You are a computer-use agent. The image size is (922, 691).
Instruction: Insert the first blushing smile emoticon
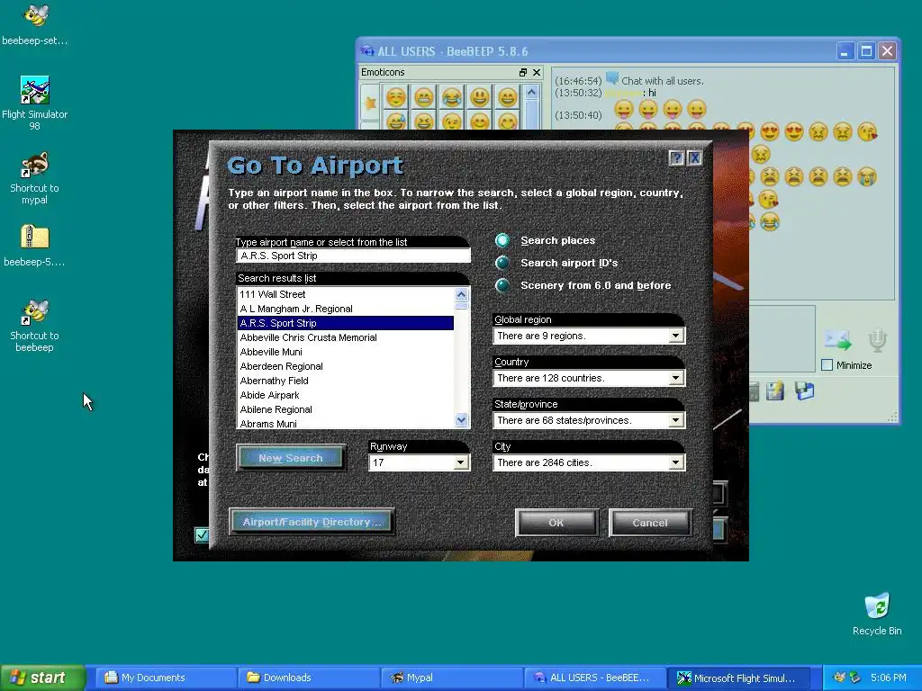[x=396, y=97]
